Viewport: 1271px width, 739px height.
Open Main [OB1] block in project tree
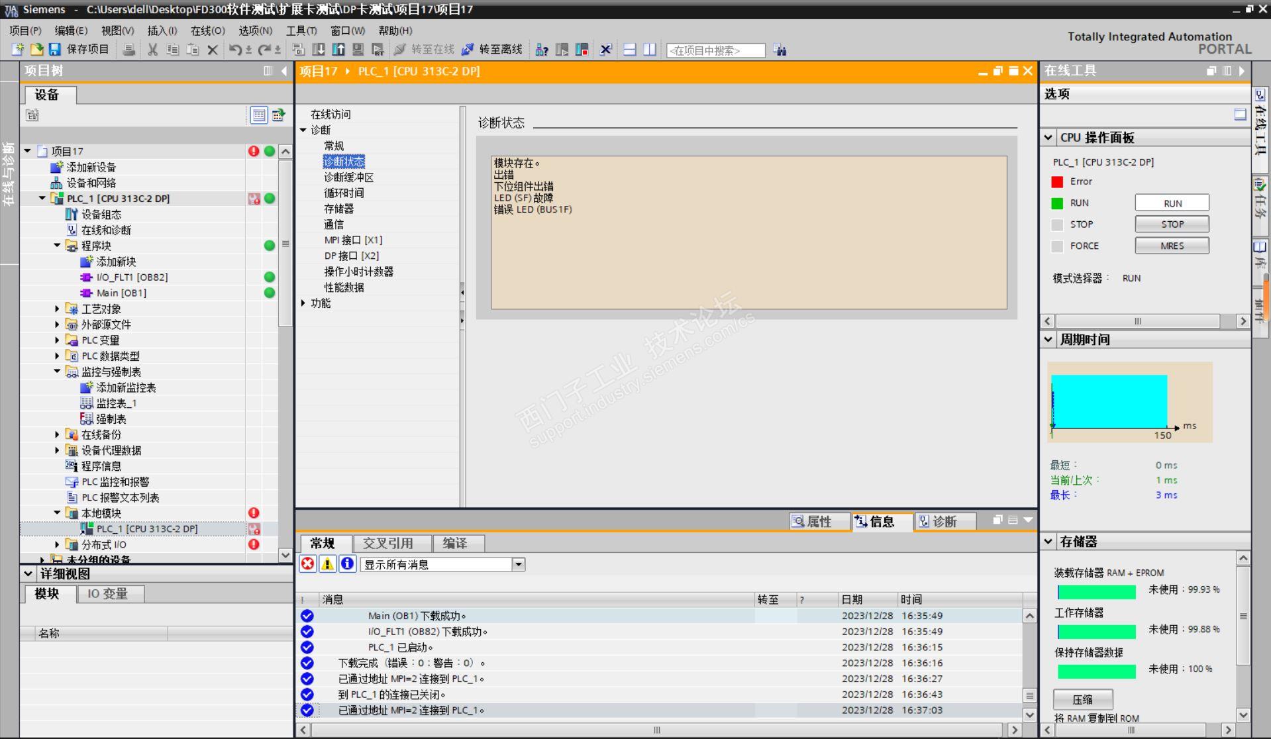click(x=121, y=293)
